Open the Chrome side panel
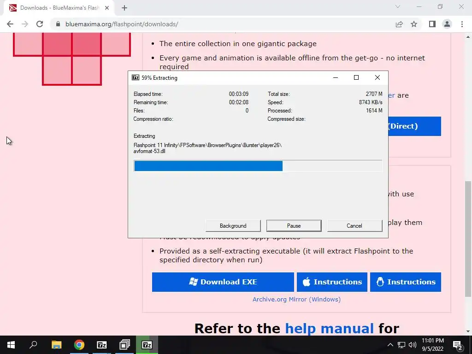The height and width of the screenshot is (354, 472). coord(432,24)
